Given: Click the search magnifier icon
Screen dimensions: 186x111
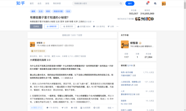Looking at the screenshot, I should pos(121,3).
